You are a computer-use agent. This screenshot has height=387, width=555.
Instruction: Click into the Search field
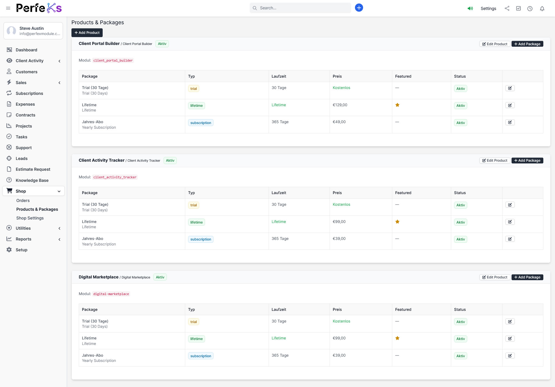tap(303, 8)
